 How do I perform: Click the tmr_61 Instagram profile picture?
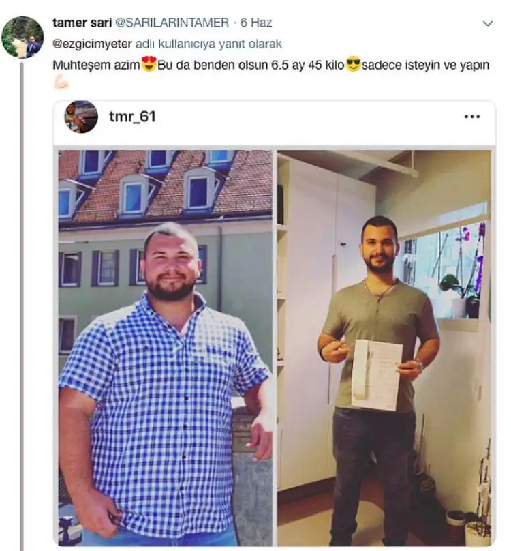[81, 117]
